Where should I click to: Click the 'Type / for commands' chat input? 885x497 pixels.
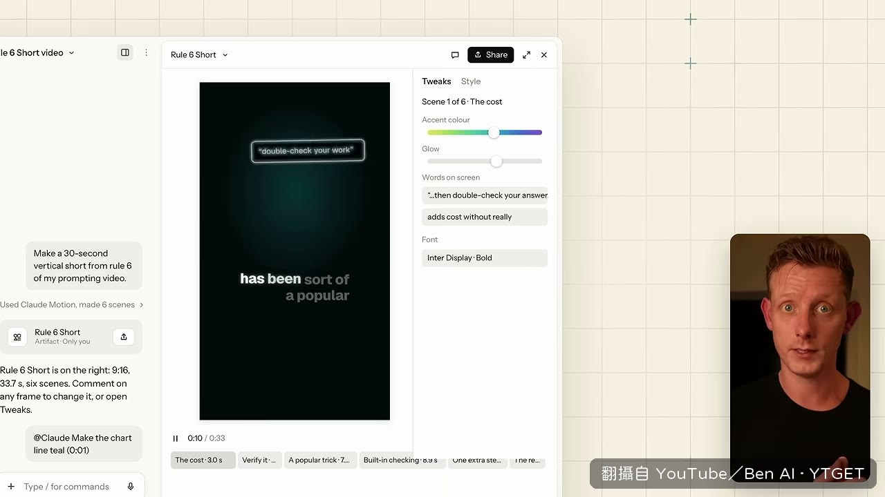(66, 487)
